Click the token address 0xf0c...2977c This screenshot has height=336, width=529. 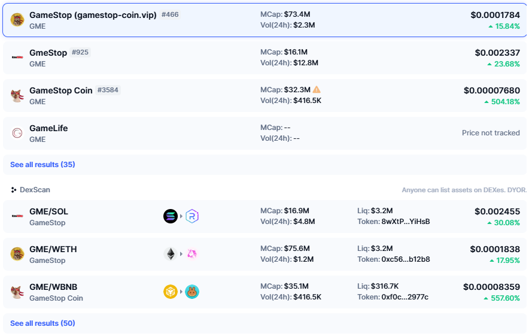pos(405,297)
